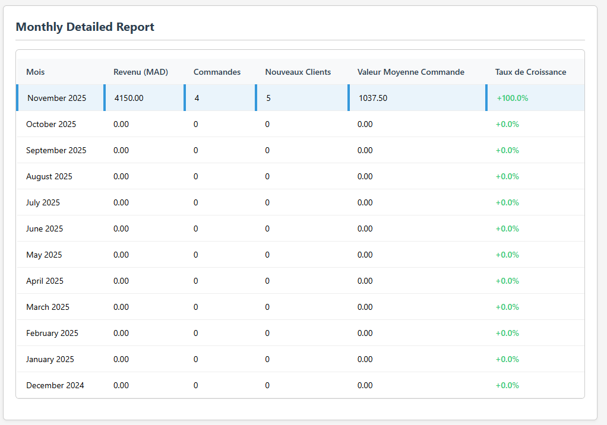The width and height of the screenshot is (607, 425).
Task: Click the December 2024 month cell
Action: point(55,385)
